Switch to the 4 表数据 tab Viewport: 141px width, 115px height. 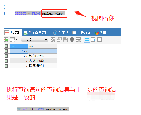[x=81, y=33]
